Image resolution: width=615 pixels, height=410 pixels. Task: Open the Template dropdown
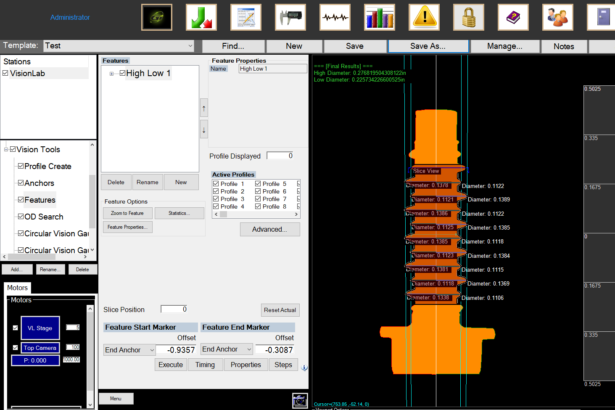point(190,46)
